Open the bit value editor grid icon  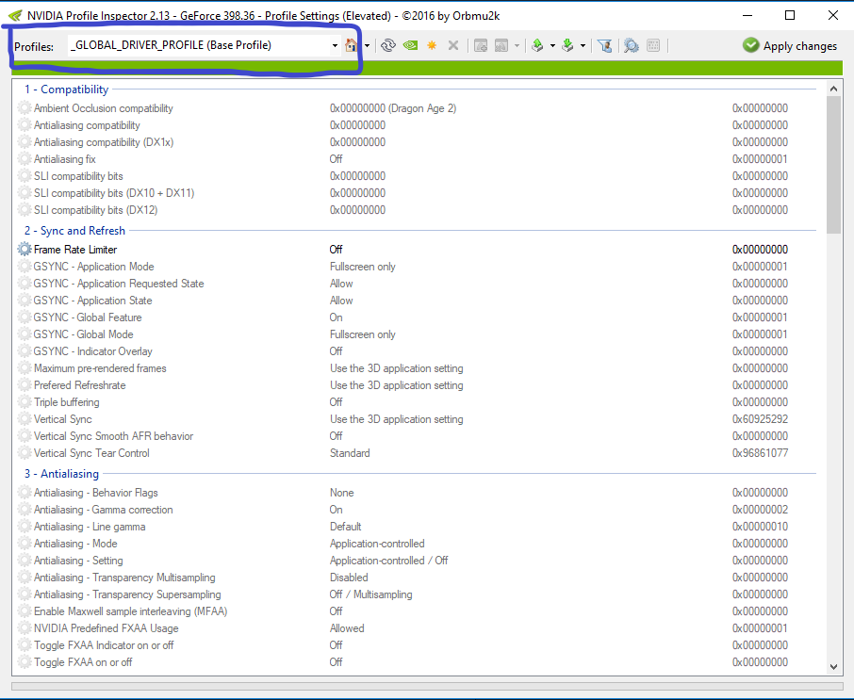[653, 46]
